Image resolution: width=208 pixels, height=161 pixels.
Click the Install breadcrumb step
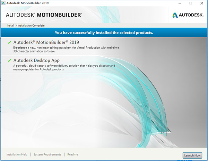pos(10,26)
